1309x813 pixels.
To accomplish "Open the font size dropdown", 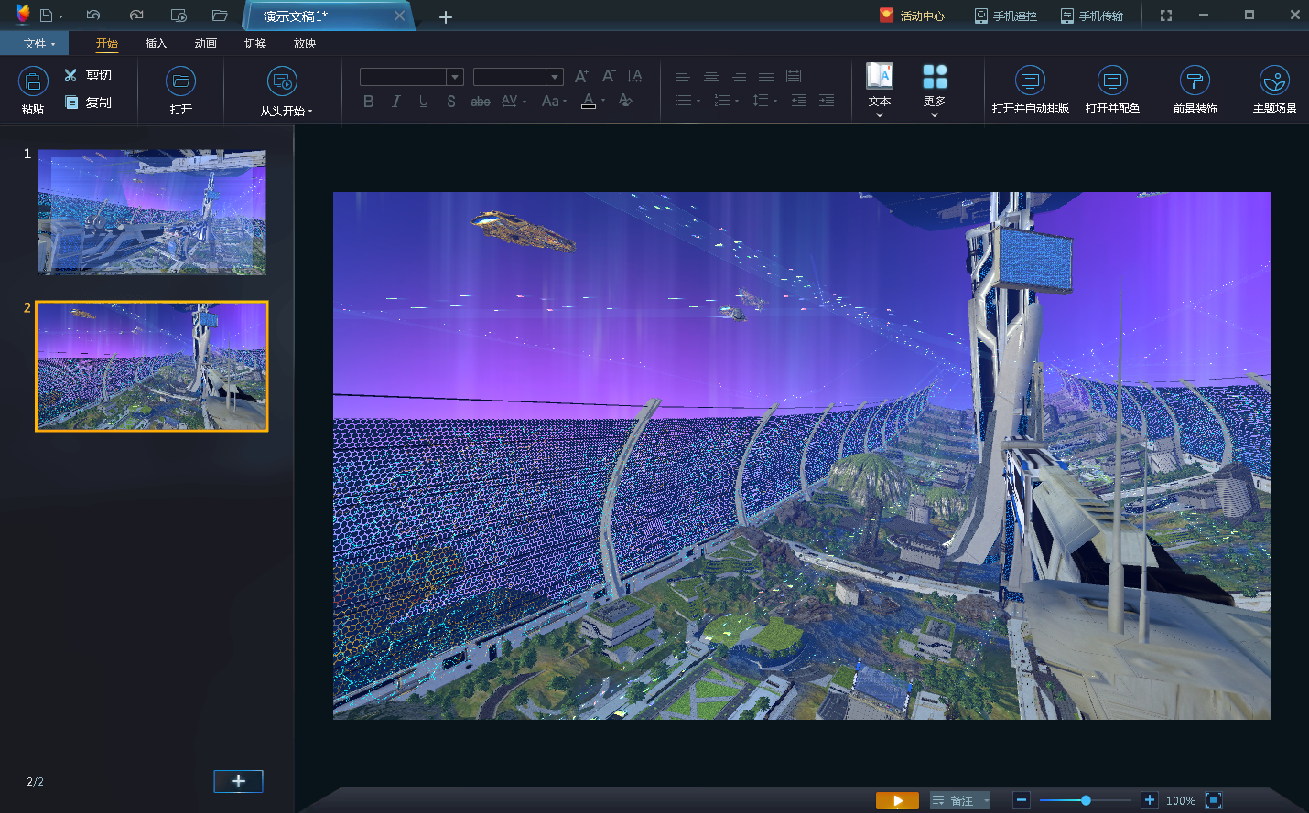I will click(x=555, y=77).
